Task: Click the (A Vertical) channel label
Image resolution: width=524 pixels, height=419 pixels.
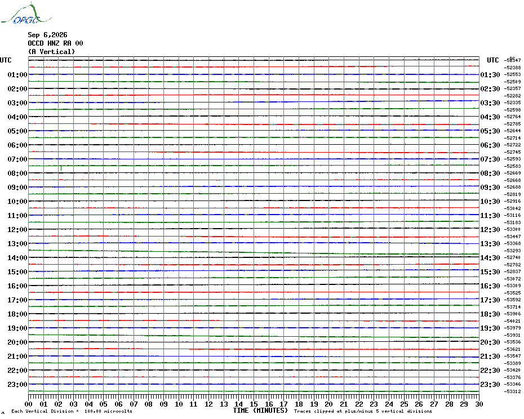Action: click(x=51, y=52)
